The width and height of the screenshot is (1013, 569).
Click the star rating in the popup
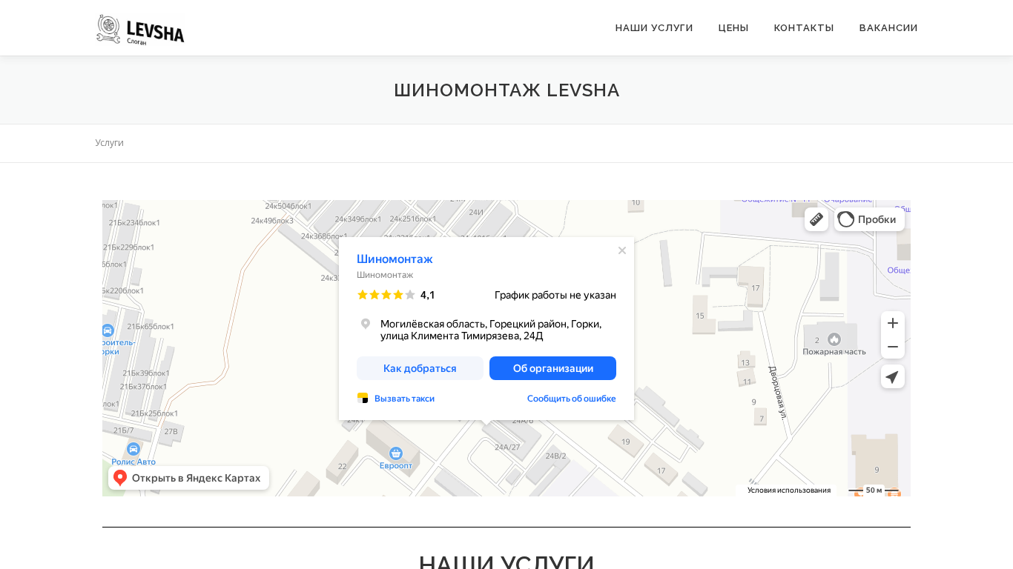386,295
